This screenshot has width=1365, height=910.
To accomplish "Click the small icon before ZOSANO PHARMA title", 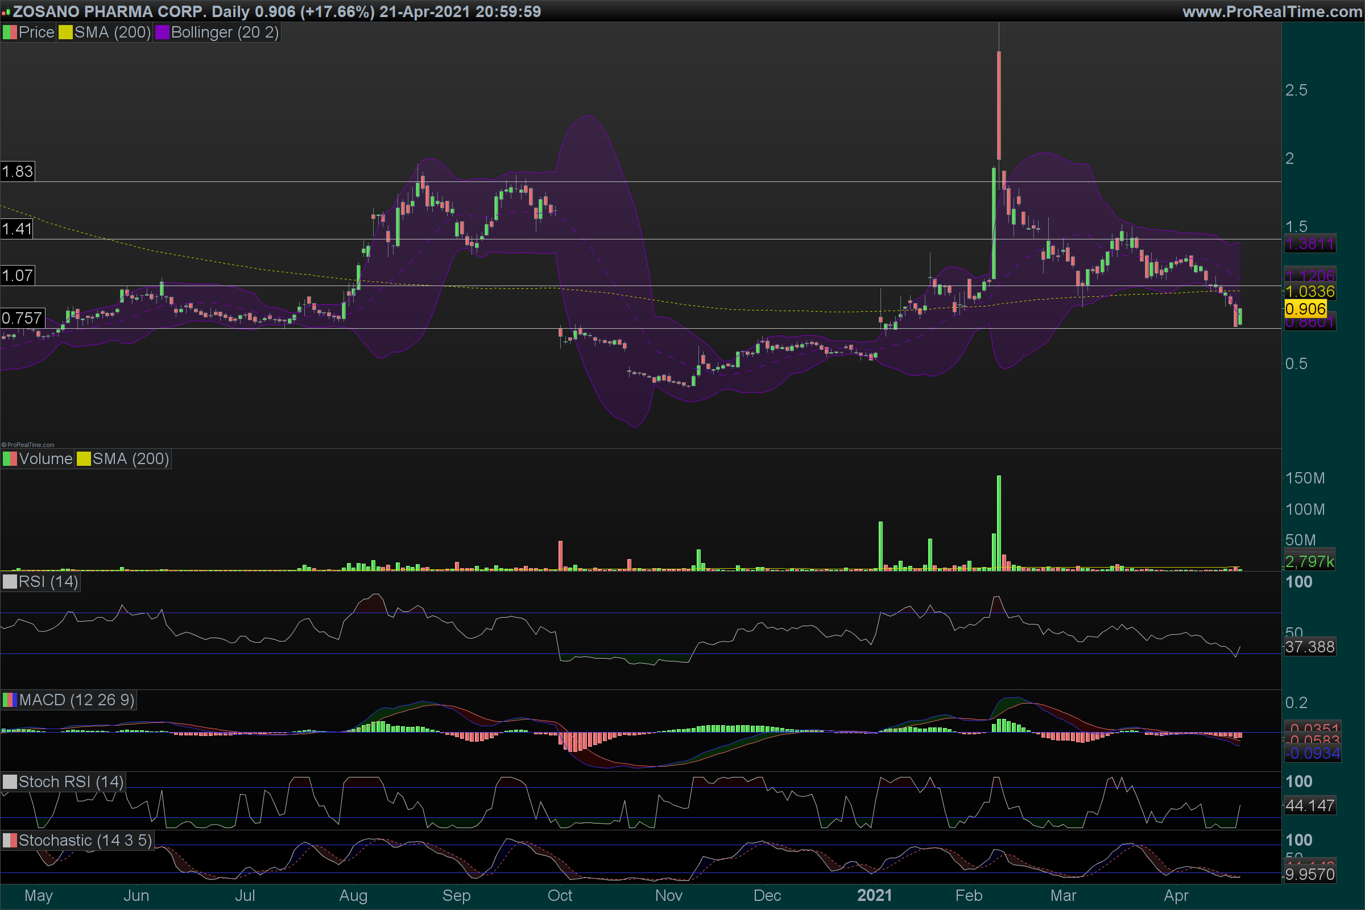I will pos(6,12).
